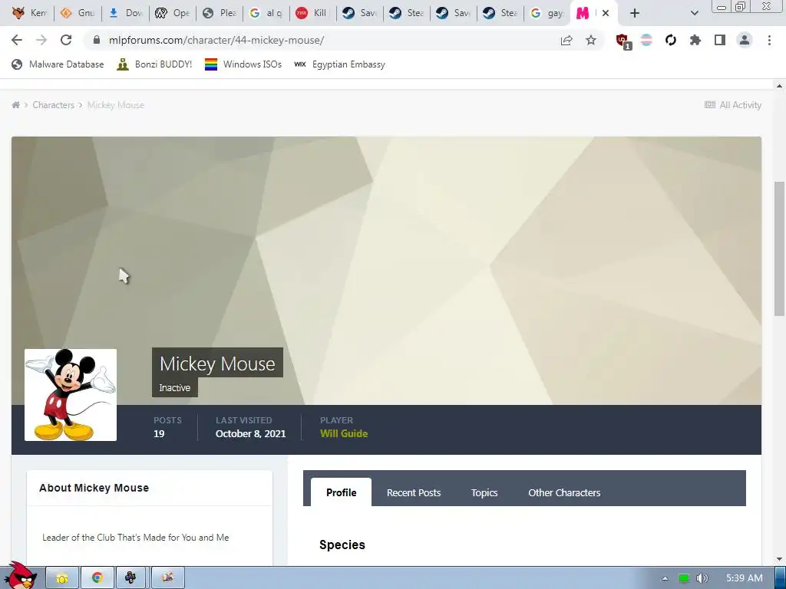Select the Topics tab
This screenshot has width=786, height=589.
[x=484, y=492]
